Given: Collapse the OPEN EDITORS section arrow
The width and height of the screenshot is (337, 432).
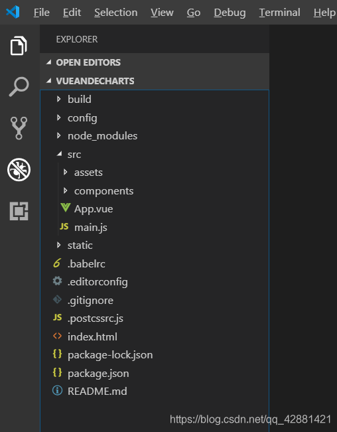Looking at the screenshot, I should point(48,62).
